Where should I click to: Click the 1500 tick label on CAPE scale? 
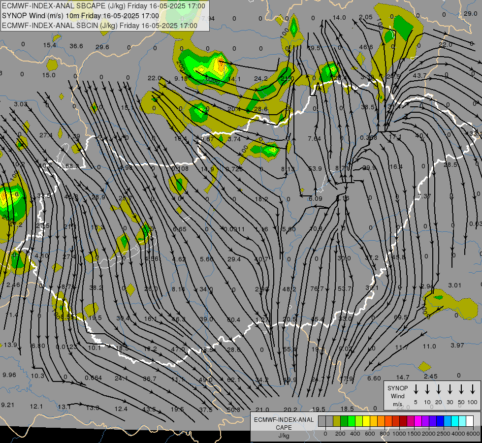pyautogui.click(x=414, y=434)
